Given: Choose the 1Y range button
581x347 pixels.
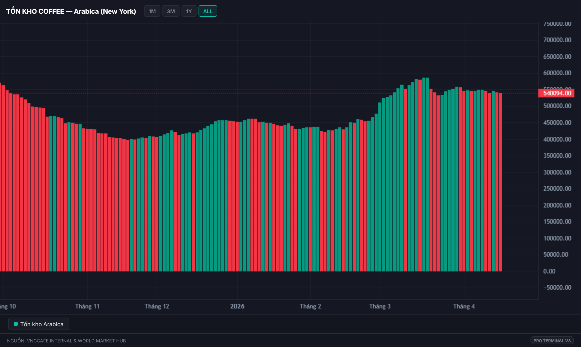Looking at the screenshot, I should [189, 11].
